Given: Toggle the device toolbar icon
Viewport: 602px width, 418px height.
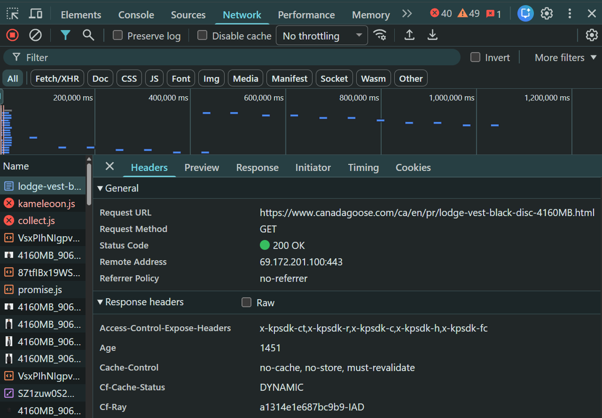Looking at the screenshot, I should [36, 14].
